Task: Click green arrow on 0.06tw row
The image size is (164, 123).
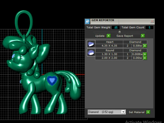Action: tap(145, 58)
